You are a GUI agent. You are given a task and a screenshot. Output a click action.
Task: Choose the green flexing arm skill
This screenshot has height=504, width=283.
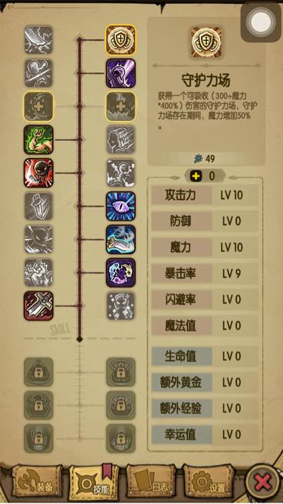click(x=38, y=140)
